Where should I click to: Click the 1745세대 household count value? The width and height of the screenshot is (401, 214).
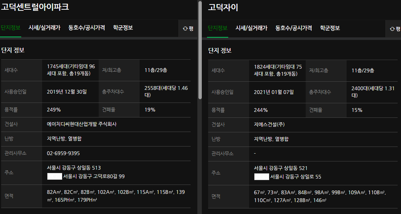click(x=71, y=70)
